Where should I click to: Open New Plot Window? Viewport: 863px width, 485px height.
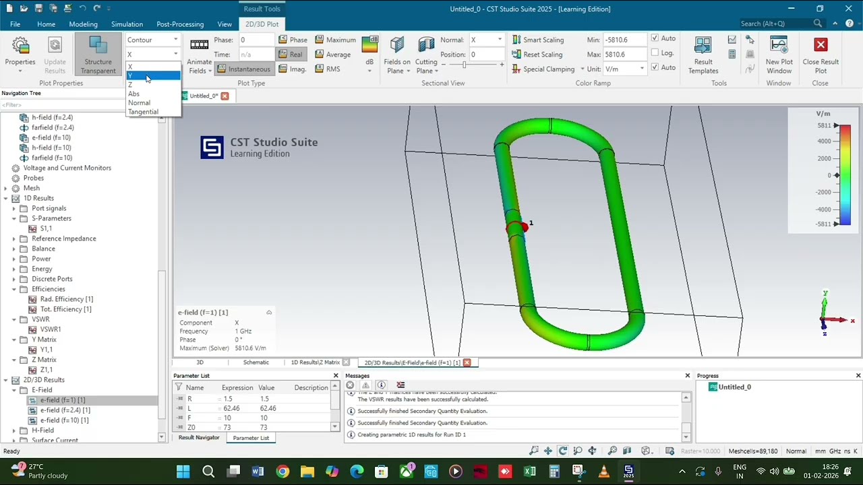779,55
